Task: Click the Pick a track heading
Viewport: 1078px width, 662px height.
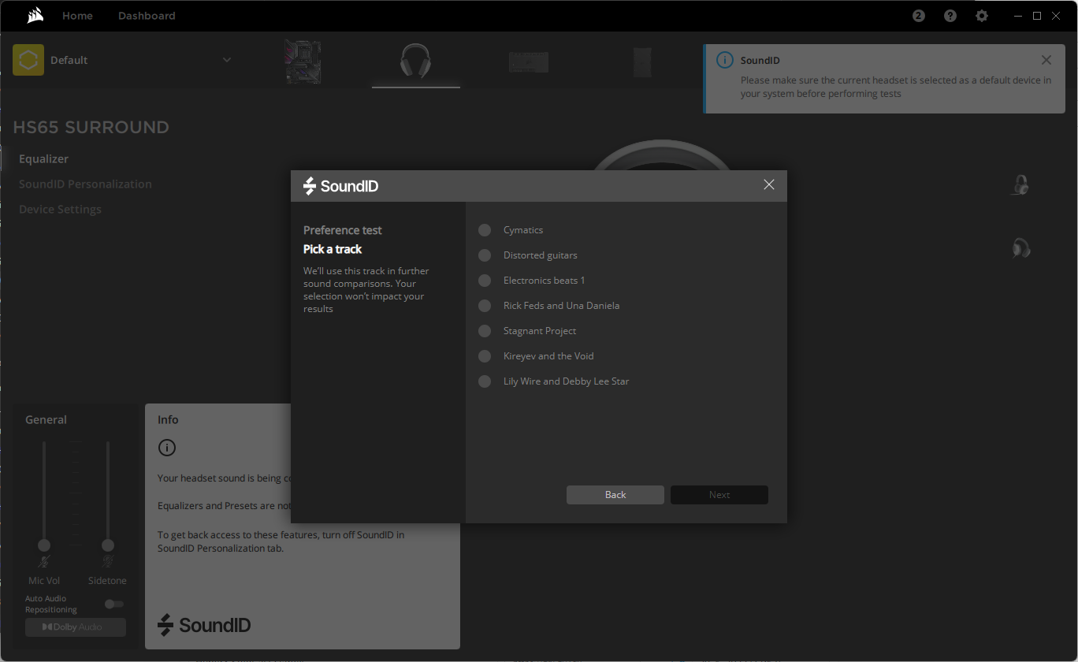Action: tap(333, 249)
